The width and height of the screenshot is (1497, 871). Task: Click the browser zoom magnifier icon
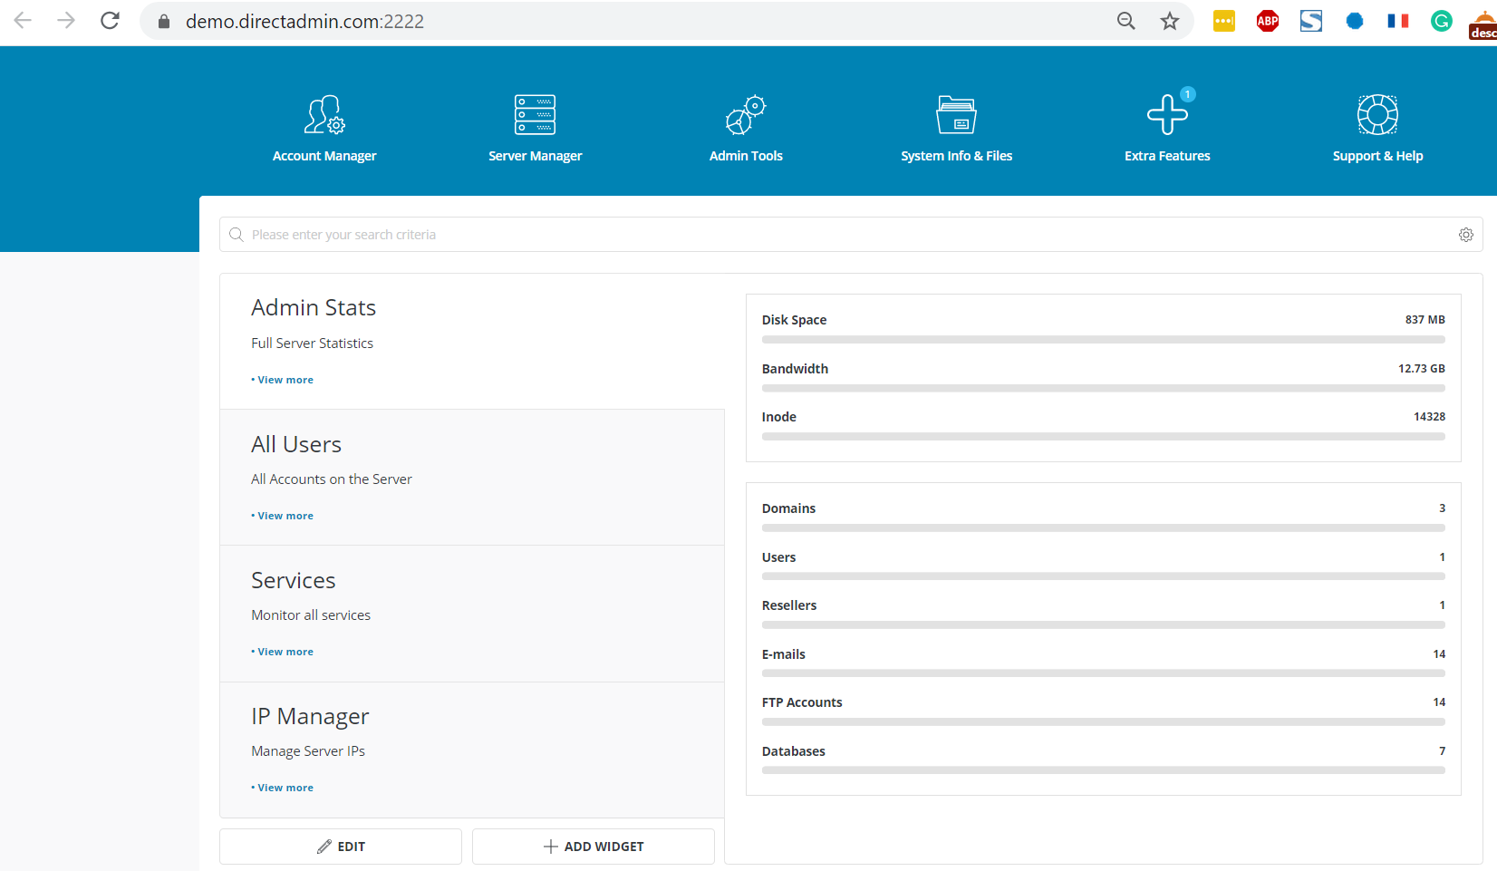(x=1125, y=21)
